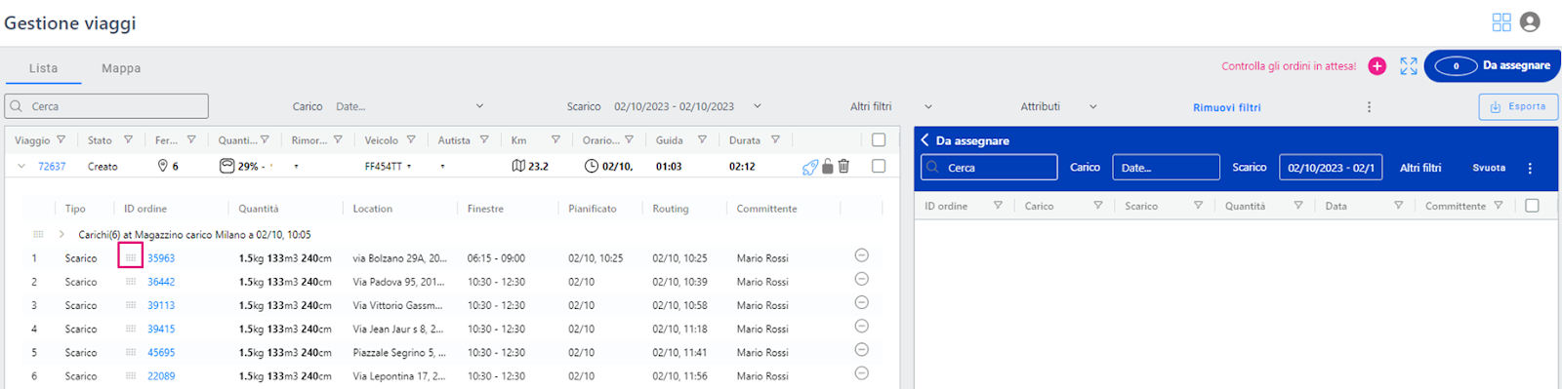Click the Rimuovi filtri link
Screen dimensions: 1562x389
click(1227, 107)
